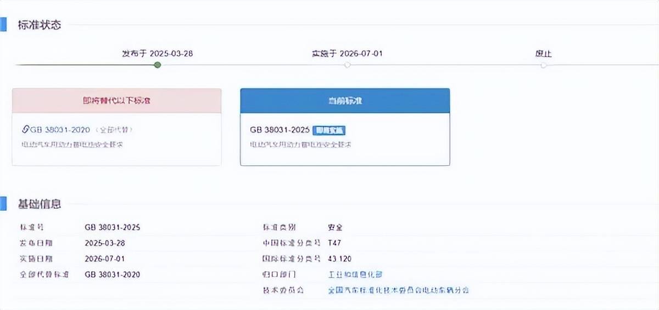Select the 即将实施 status badge
659x310 pixels.
[x=329, y=130]
